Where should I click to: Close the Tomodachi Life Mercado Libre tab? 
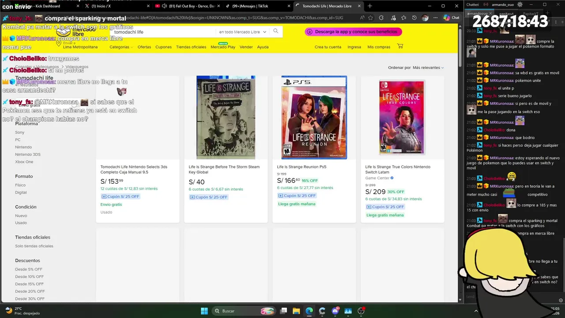click(x=358, y=6)
